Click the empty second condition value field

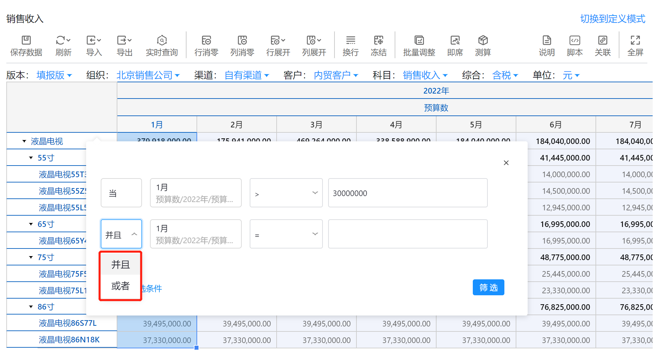pos(408,234)
